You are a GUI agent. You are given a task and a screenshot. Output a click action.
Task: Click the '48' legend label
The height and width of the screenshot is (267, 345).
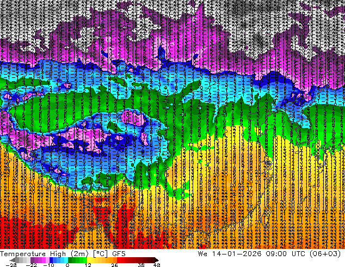[156, 265]
